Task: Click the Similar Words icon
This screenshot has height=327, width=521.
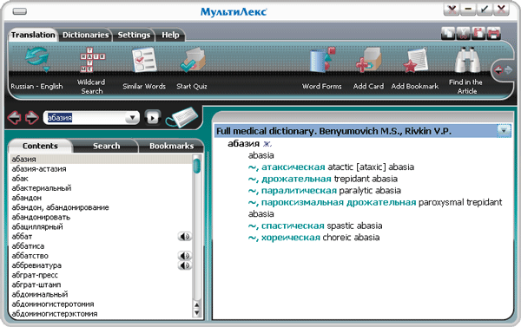Action: [x=144, y=60]
